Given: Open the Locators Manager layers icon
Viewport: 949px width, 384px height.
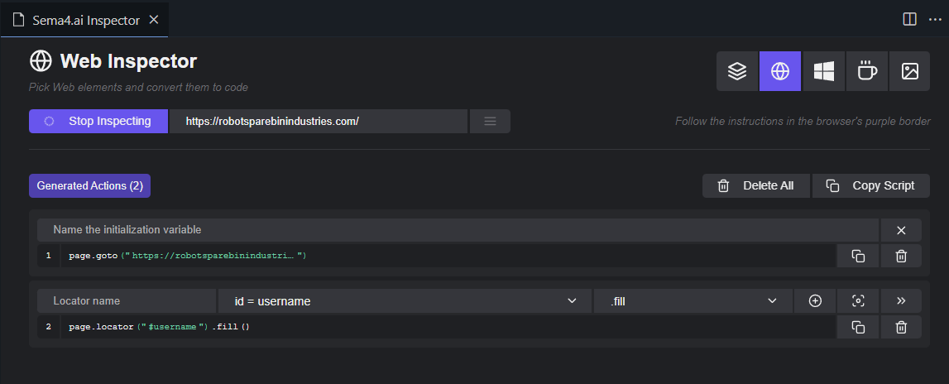Looking at the screenshot, I should 737,71.
